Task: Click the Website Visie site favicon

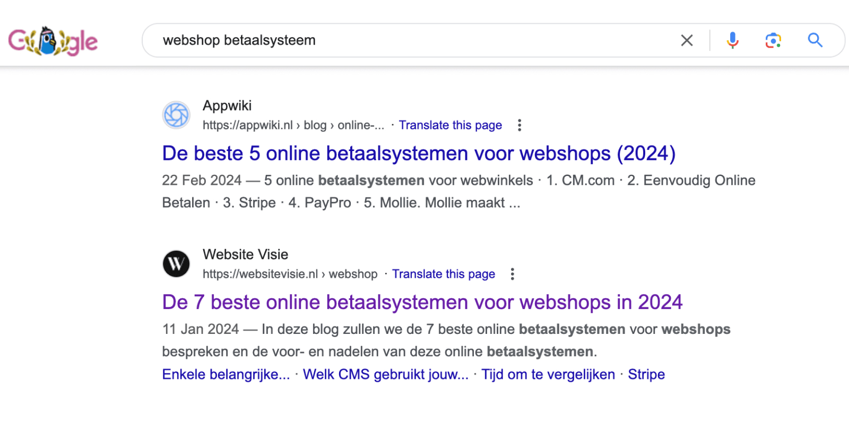Action: [x=176, y=263]
